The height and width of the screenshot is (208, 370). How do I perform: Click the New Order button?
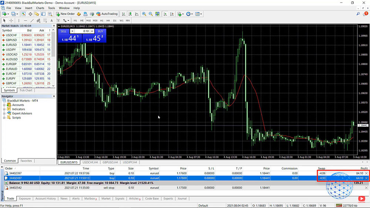click(65, 14)
